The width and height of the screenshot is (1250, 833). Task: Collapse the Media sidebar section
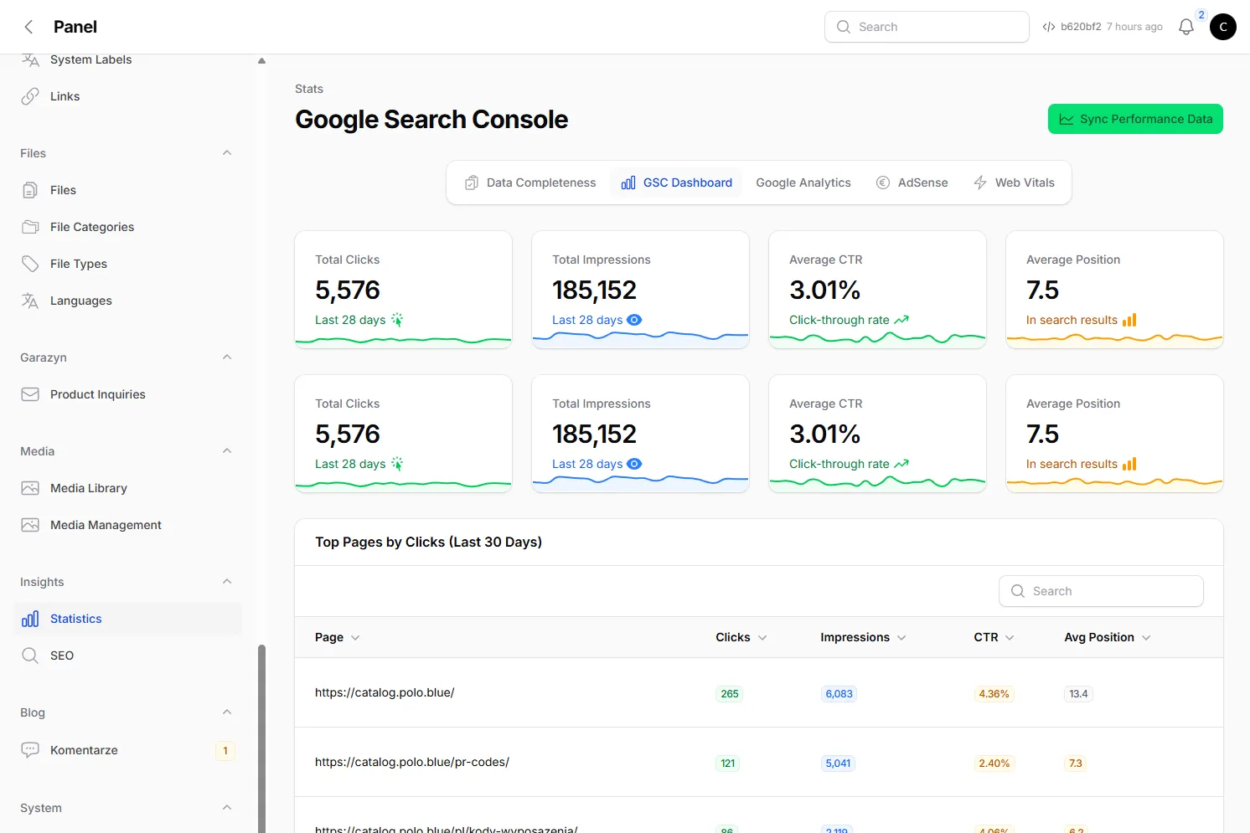[227, 451]
